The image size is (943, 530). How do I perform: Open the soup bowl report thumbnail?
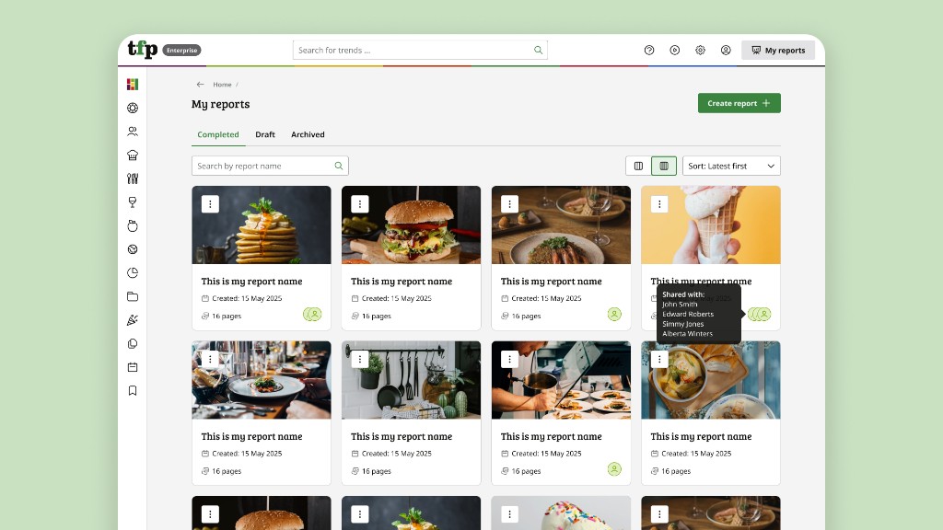[711, 380]
